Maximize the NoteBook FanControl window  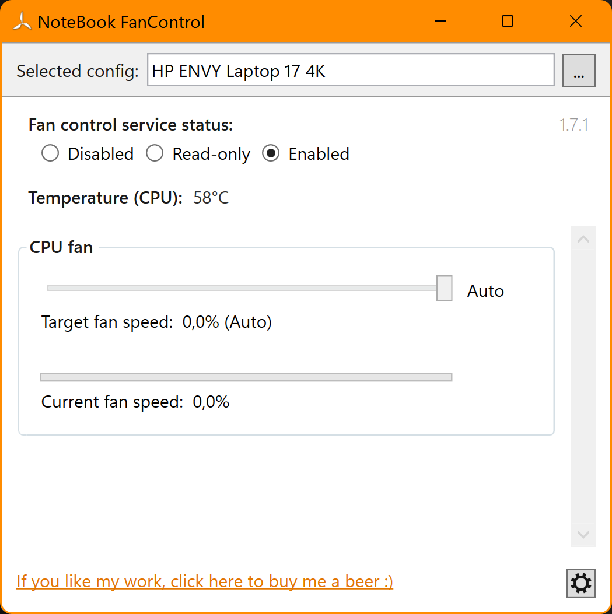[508, 22]
